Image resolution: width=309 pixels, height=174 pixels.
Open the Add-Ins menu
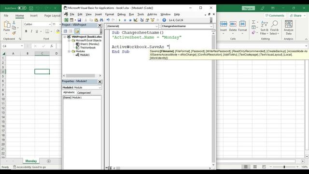pyautogui.click(x=152, y=14)
